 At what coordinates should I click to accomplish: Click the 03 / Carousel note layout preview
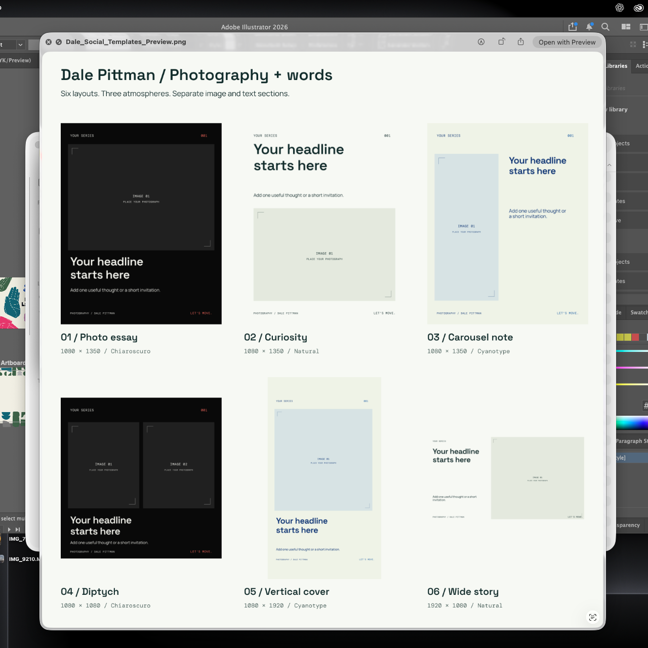(508, 224)
